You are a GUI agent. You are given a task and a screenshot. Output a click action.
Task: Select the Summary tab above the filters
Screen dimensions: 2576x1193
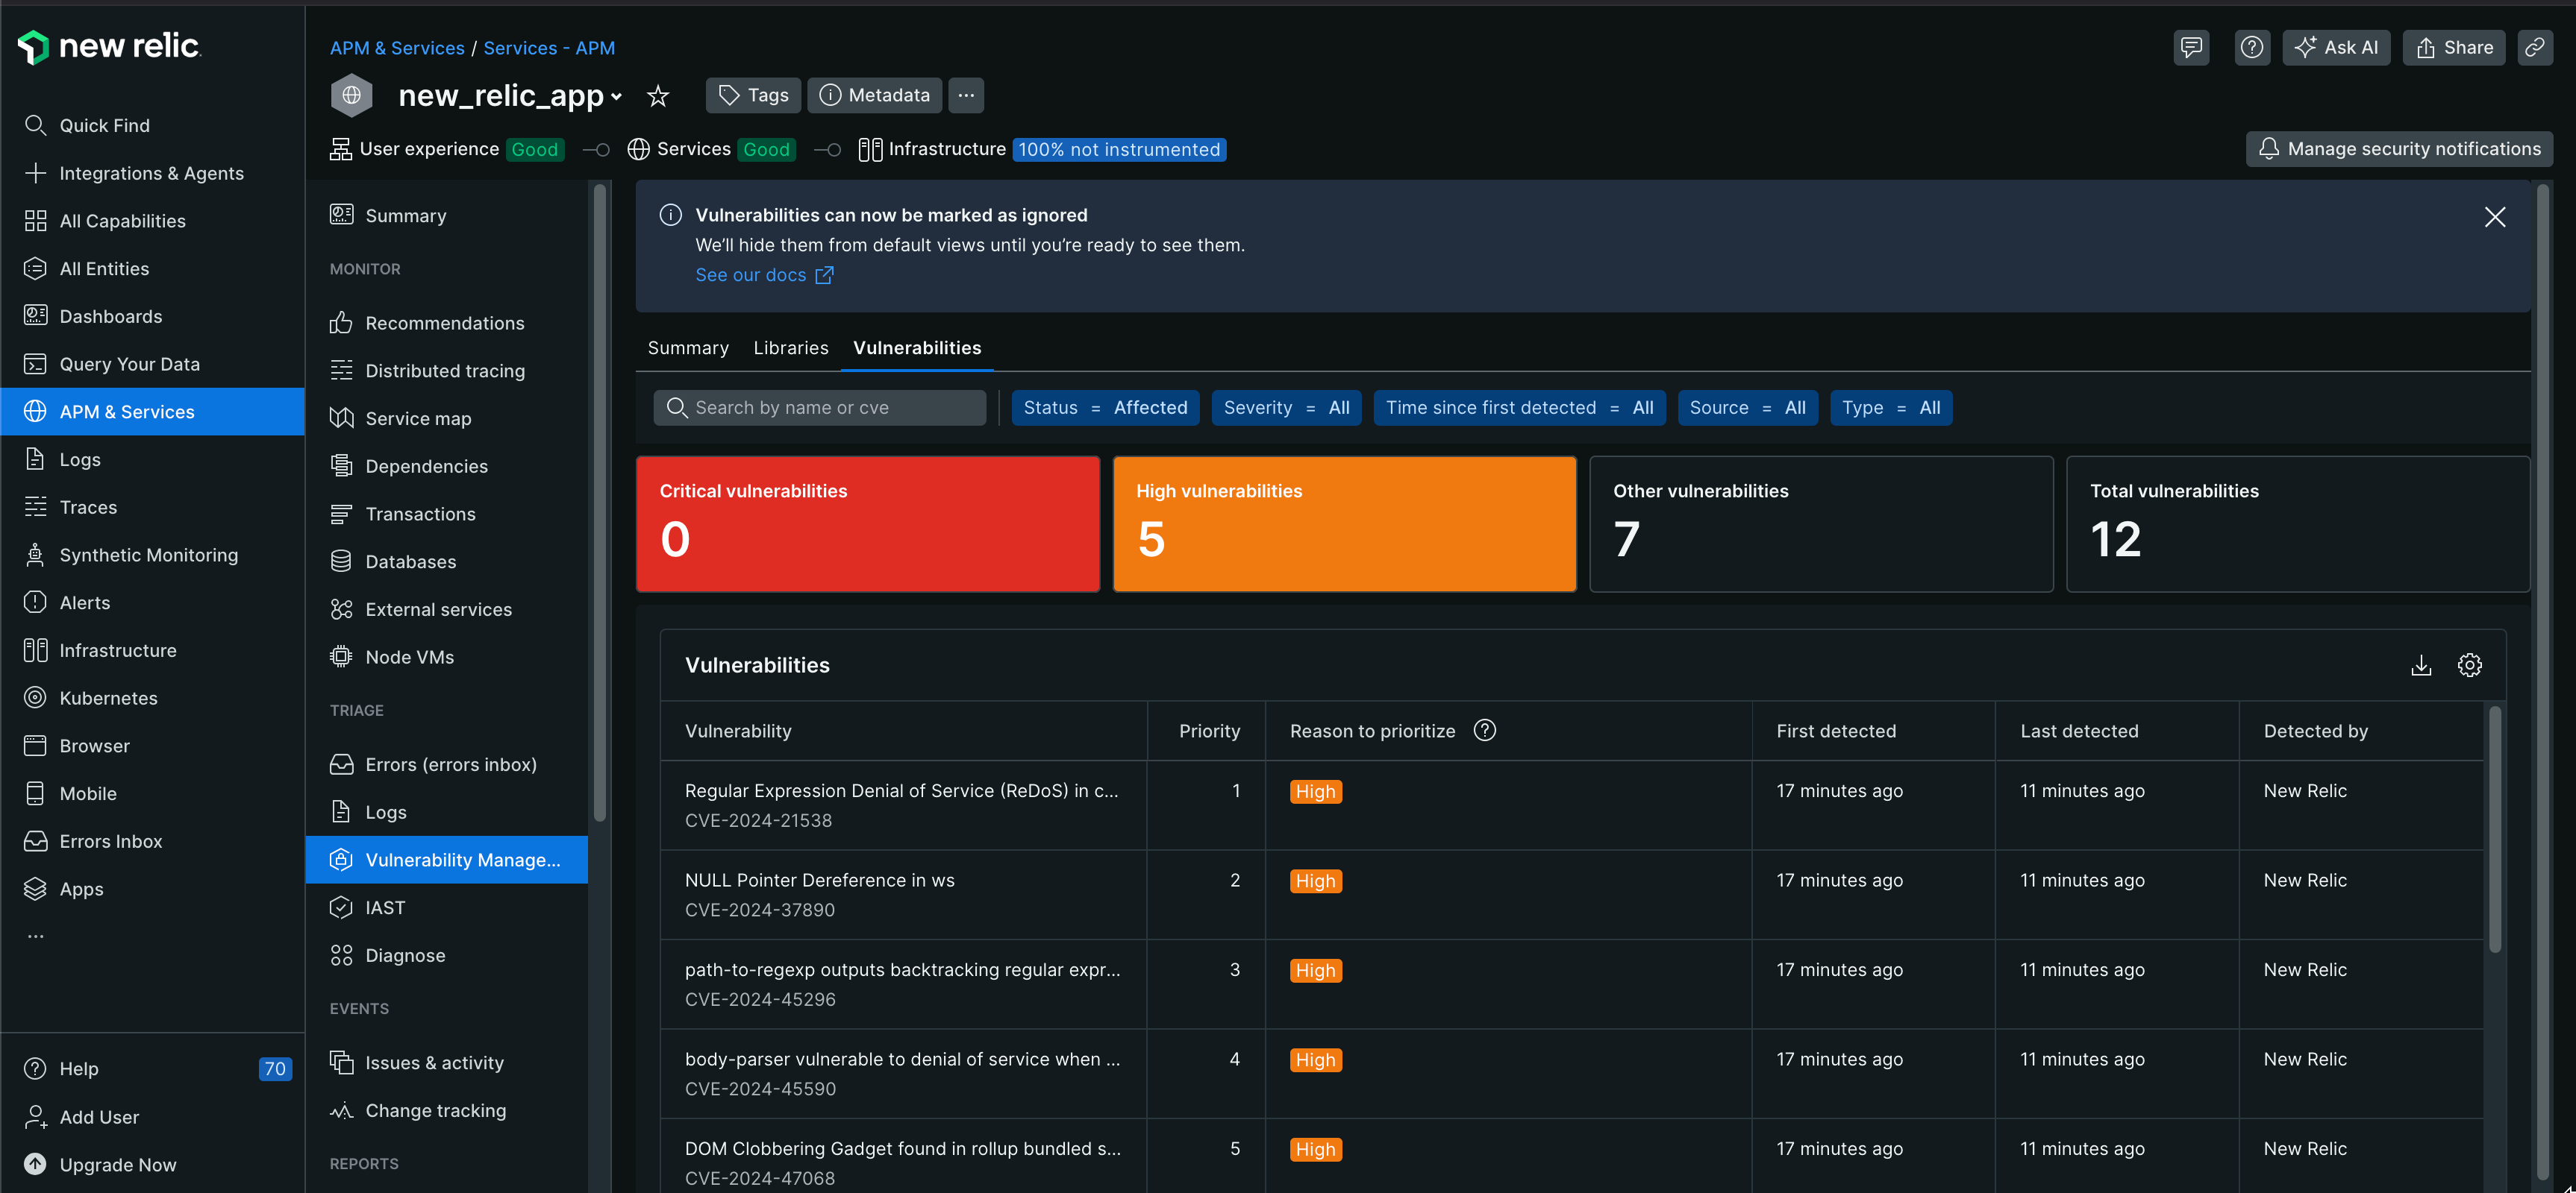click(x=688, y=347)
